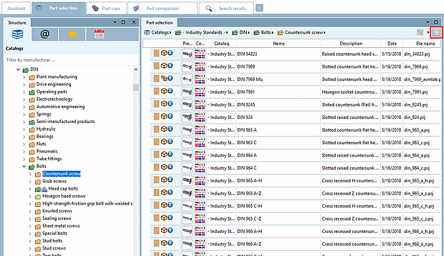Expand the Plant manufacturing folder
Screen dimensions: 444x256
click(24, 77)
